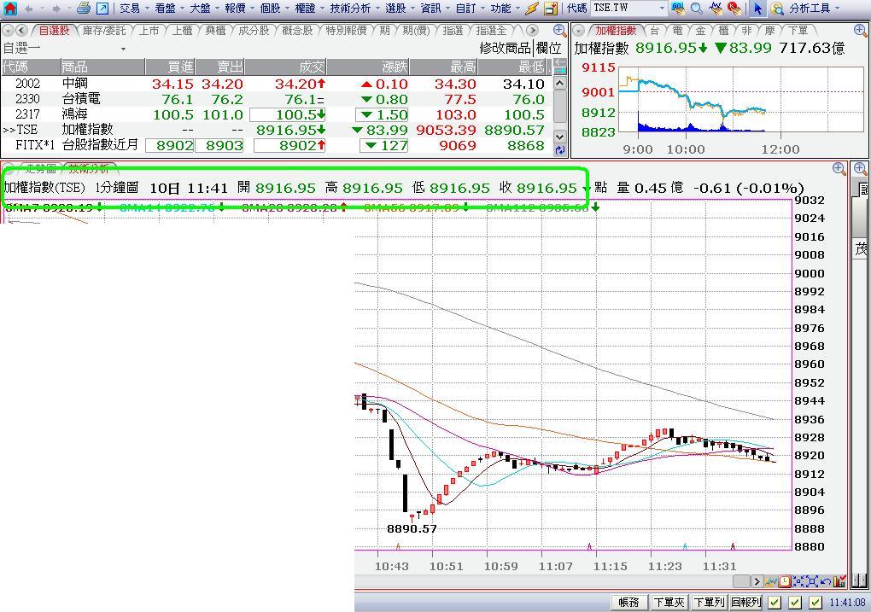Select the 2330 台積電 row name
This screenshot has height=612, width=871.
coord(81,99)
